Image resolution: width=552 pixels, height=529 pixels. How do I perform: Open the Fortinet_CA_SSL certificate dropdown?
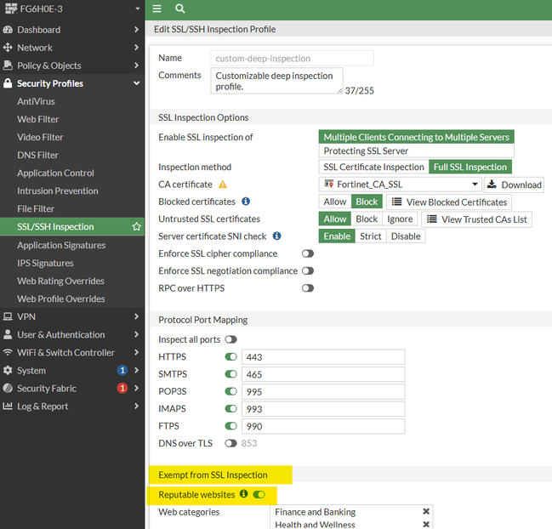coord(401,185)
